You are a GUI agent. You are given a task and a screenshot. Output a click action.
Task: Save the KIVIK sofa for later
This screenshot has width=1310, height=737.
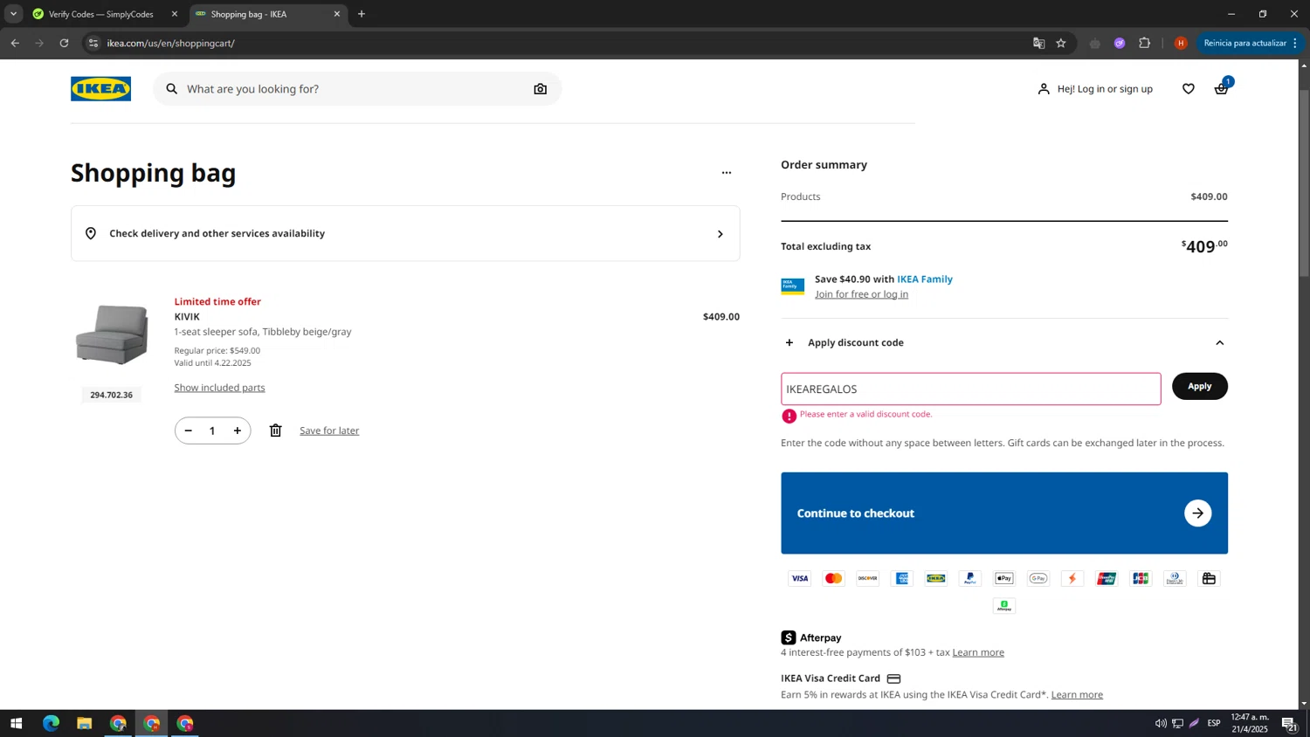[x=329, y=430]
